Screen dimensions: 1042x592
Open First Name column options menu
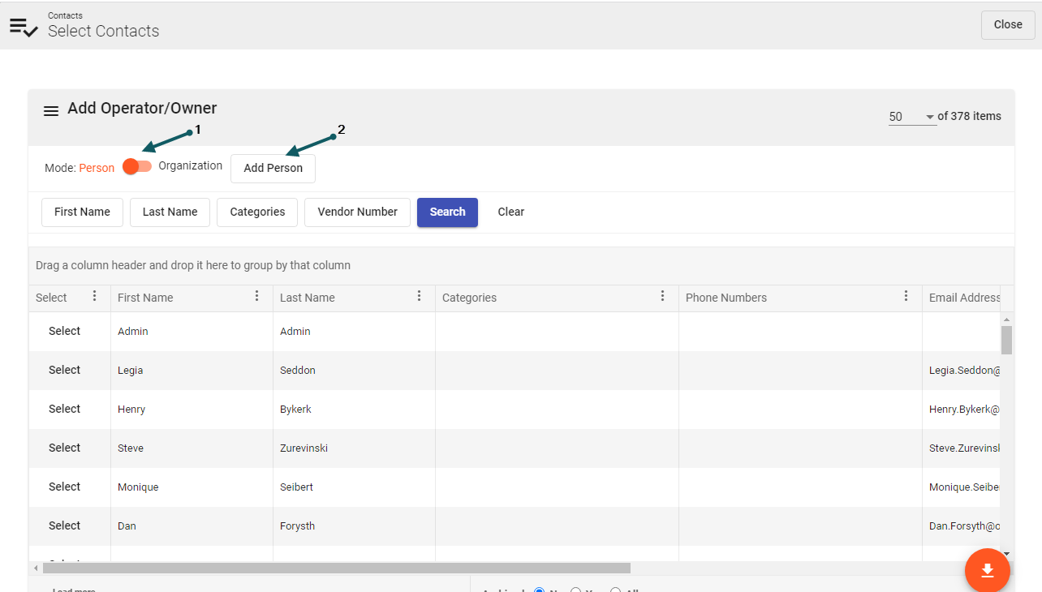(256, 297)
